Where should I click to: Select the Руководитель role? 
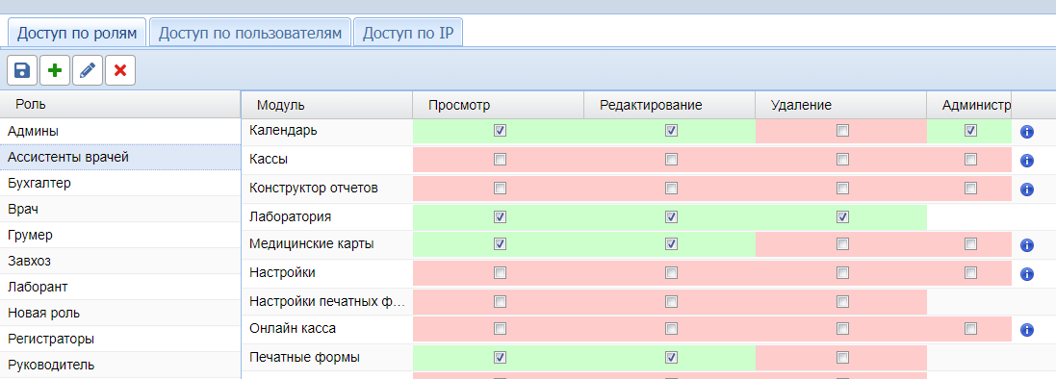pyautogui.click(x=120, y=365)
